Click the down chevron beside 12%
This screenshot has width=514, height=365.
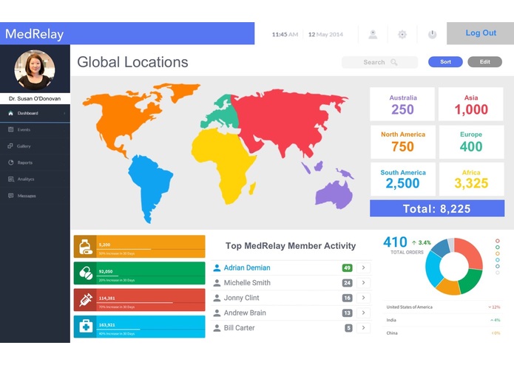click(x=490, y=307)
